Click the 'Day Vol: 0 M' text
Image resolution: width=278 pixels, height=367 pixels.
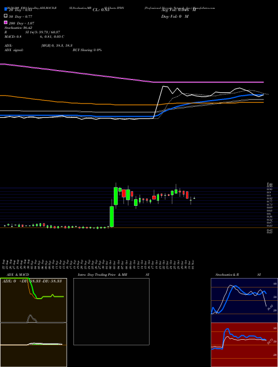[175, 16]
